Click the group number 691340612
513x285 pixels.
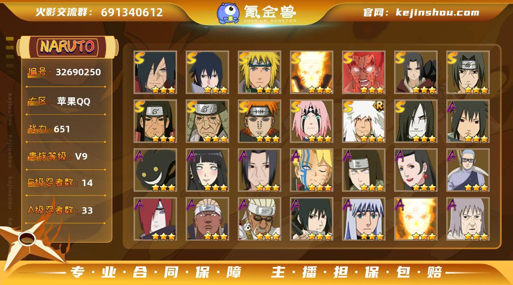[x=132, y=12]
